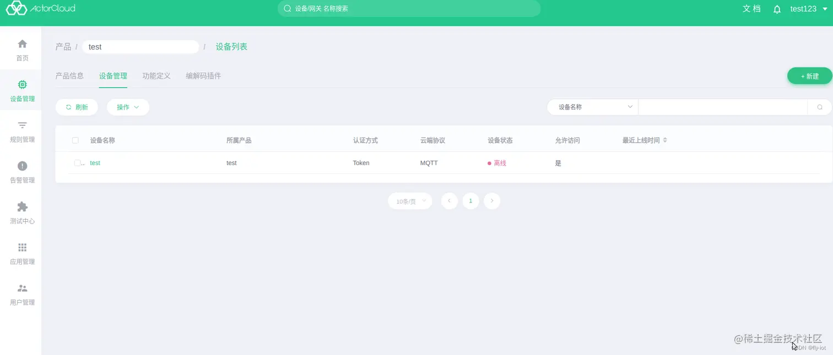The width and height of the screenshot is (833, 355).
Task: Click the 设备/网关 名称搜索 search box
Action: tap(409, 8)
